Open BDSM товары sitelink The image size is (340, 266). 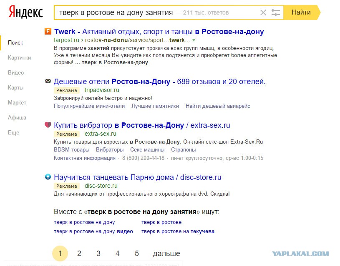point(72,150)
